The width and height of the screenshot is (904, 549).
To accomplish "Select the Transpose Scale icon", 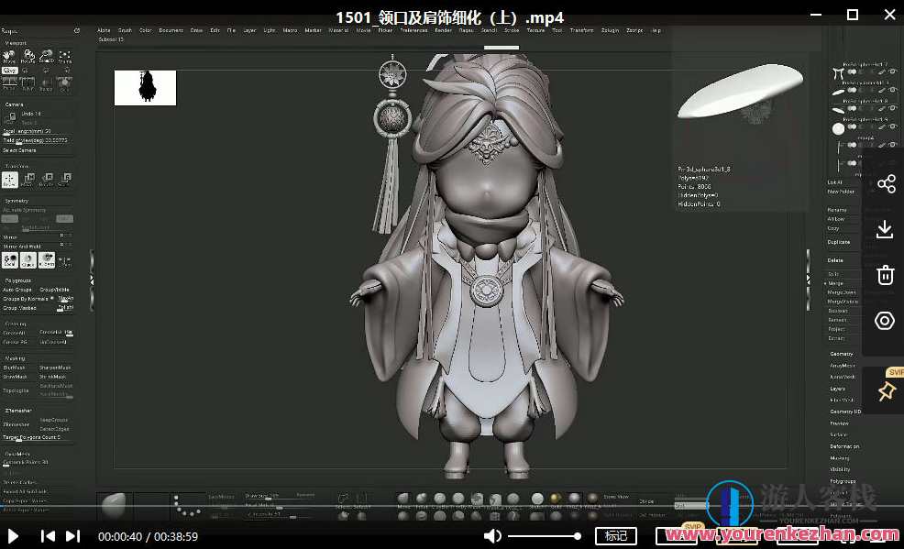I will pyautogui.click(x=66, y=178).
